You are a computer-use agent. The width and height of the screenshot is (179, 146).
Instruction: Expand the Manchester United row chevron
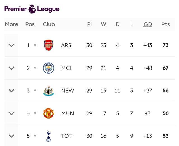(x=11, y=113)
